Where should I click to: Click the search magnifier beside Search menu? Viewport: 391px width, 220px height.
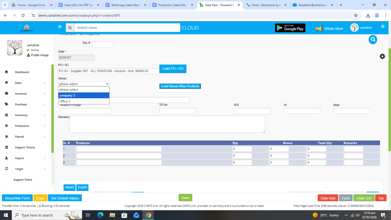click(x=69, y=28)
